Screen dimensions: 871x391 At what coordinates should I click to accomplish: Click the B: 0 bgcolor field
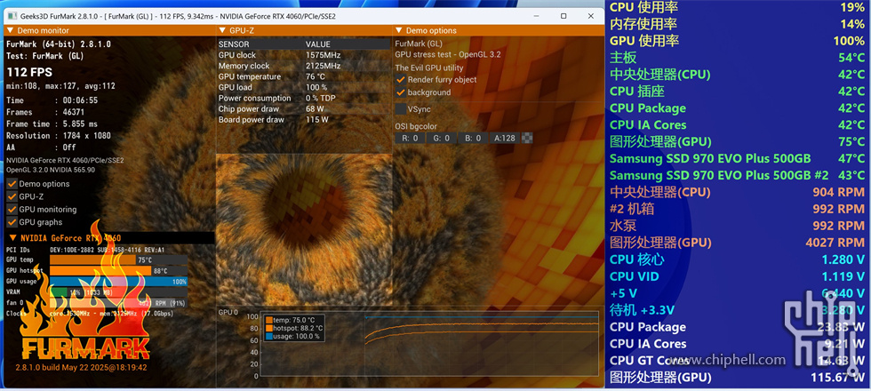473,138
